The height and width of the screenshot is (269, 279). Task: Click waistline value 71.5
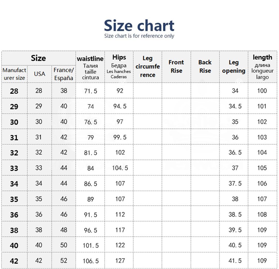(x=91, y=91)
